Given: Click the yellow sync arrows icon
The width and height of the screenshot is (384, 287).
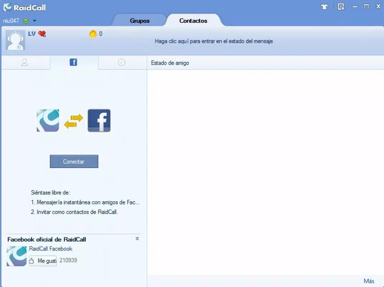Looking at the screenshot, I should click(x=74, y=121).
